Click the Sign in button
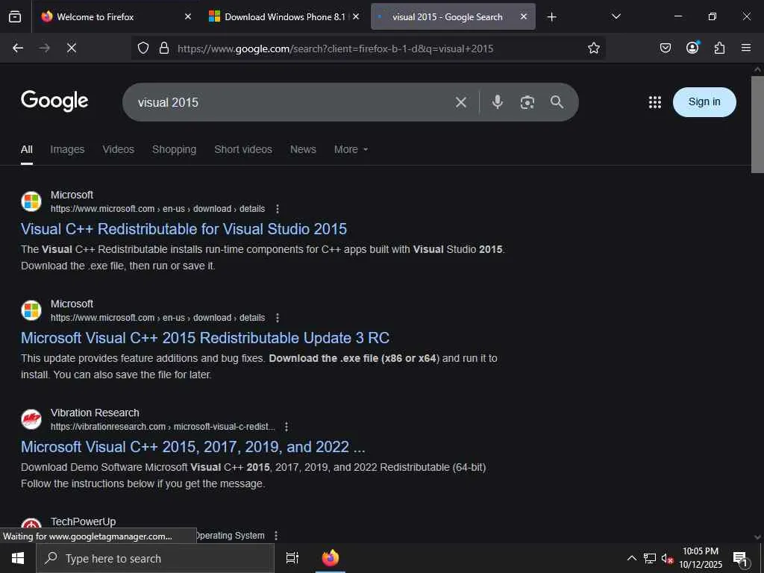 (x=704, y=101)
